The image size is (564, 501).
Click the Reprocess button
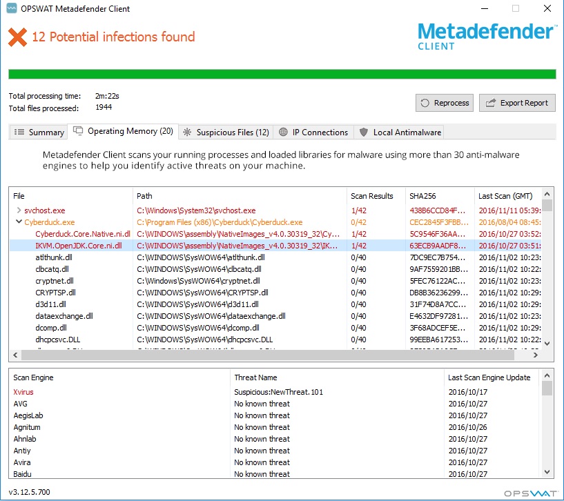point(445,103)
